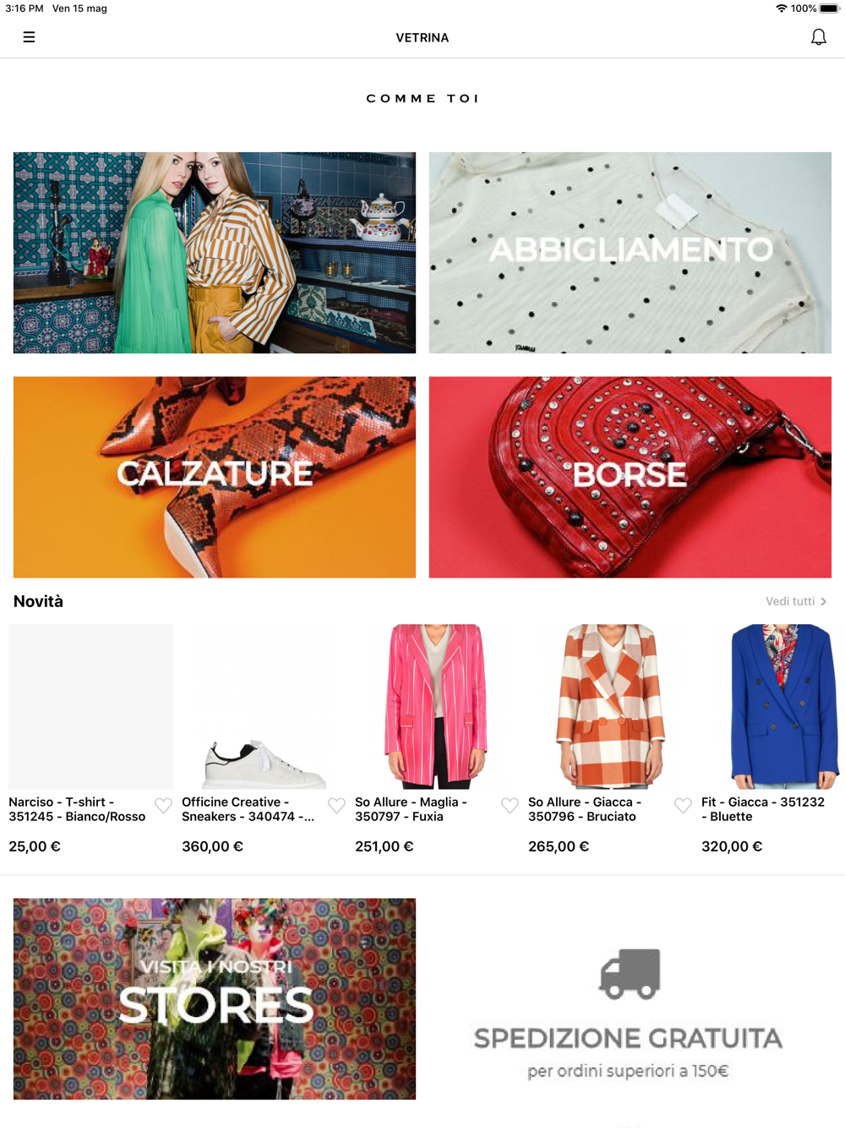Open Borse category banner
845x1128 pixels.
(630, 477)
